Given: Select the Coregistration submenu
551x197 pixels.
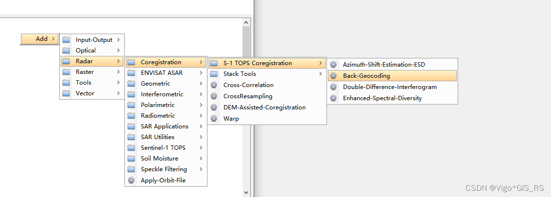Looking at the screenshot, I should pos(166,62).
